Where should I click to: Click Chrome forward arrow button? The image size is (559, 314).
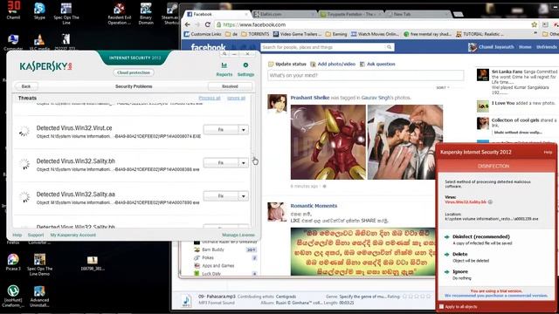pos(197,24)
